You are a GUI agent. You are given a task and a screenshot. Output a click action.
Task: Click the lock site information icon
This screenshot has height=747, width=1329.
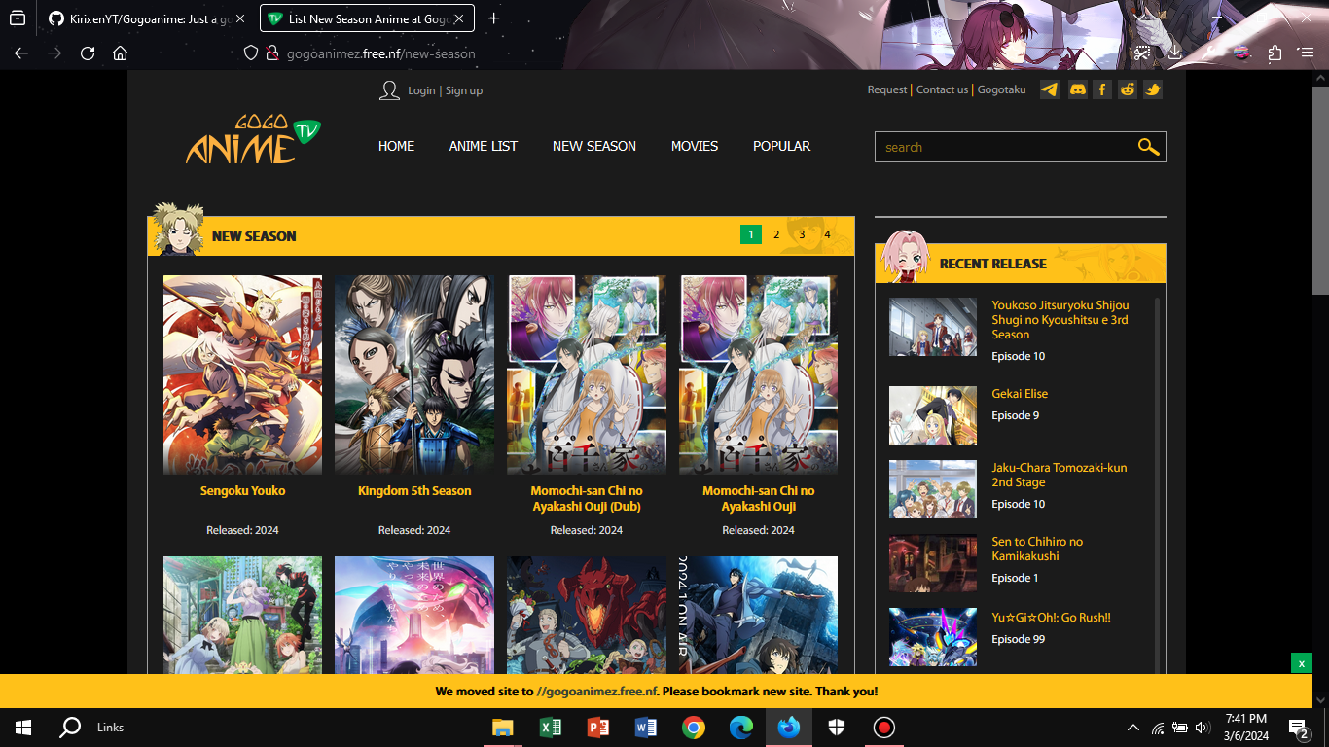[272, 53]
